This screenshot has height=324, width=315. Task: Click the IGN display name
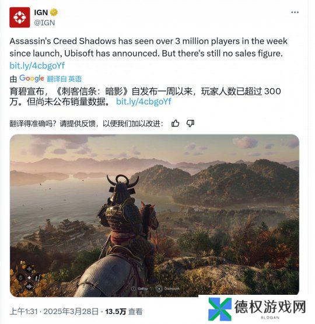click(x=41, y=12)
